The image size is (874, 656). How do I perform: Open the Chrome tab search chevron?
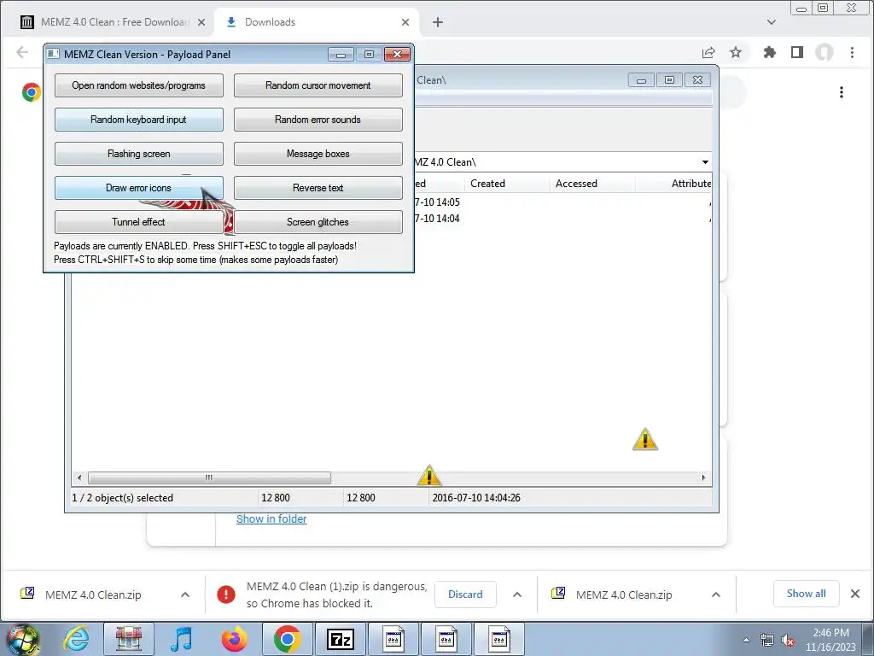772,22
